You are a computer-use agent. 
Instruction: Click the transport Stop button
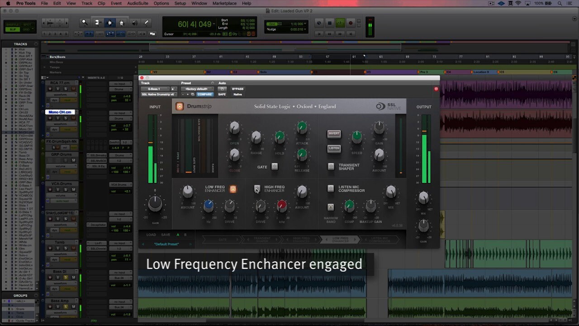330,23
